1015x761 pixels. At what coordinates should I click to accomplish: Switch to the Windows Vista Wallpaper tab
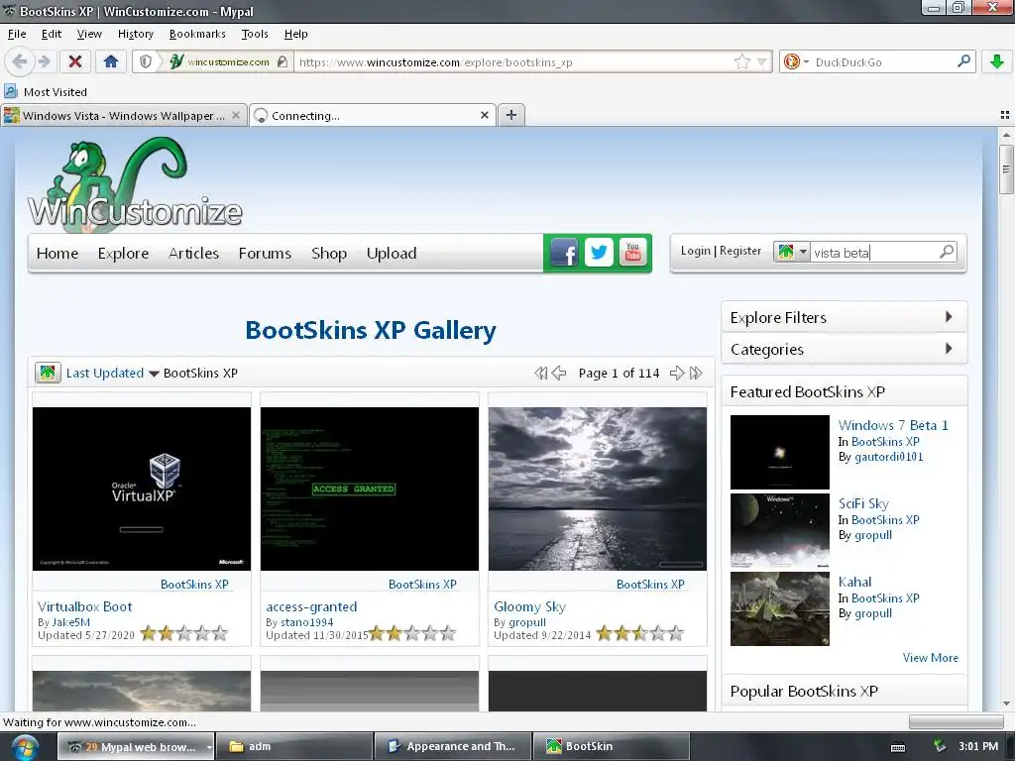[123, 115]
